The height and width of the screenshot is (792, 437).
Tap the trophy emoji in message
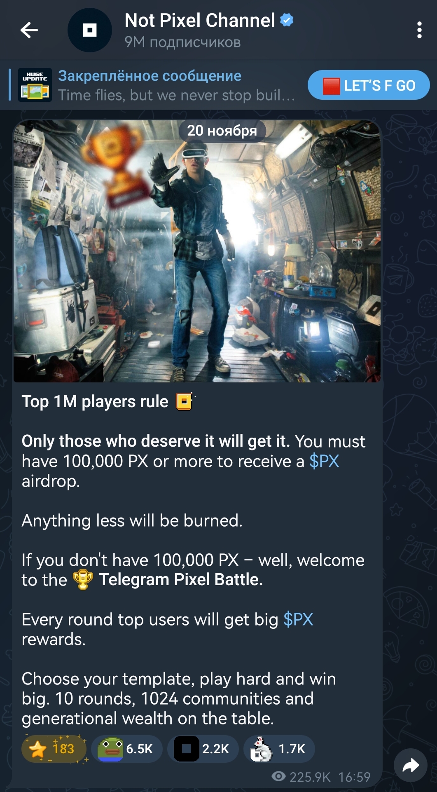pos(83,580)
